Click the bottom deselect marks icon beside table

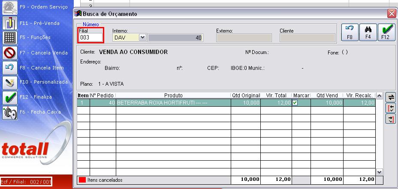(x=390, y=120)
